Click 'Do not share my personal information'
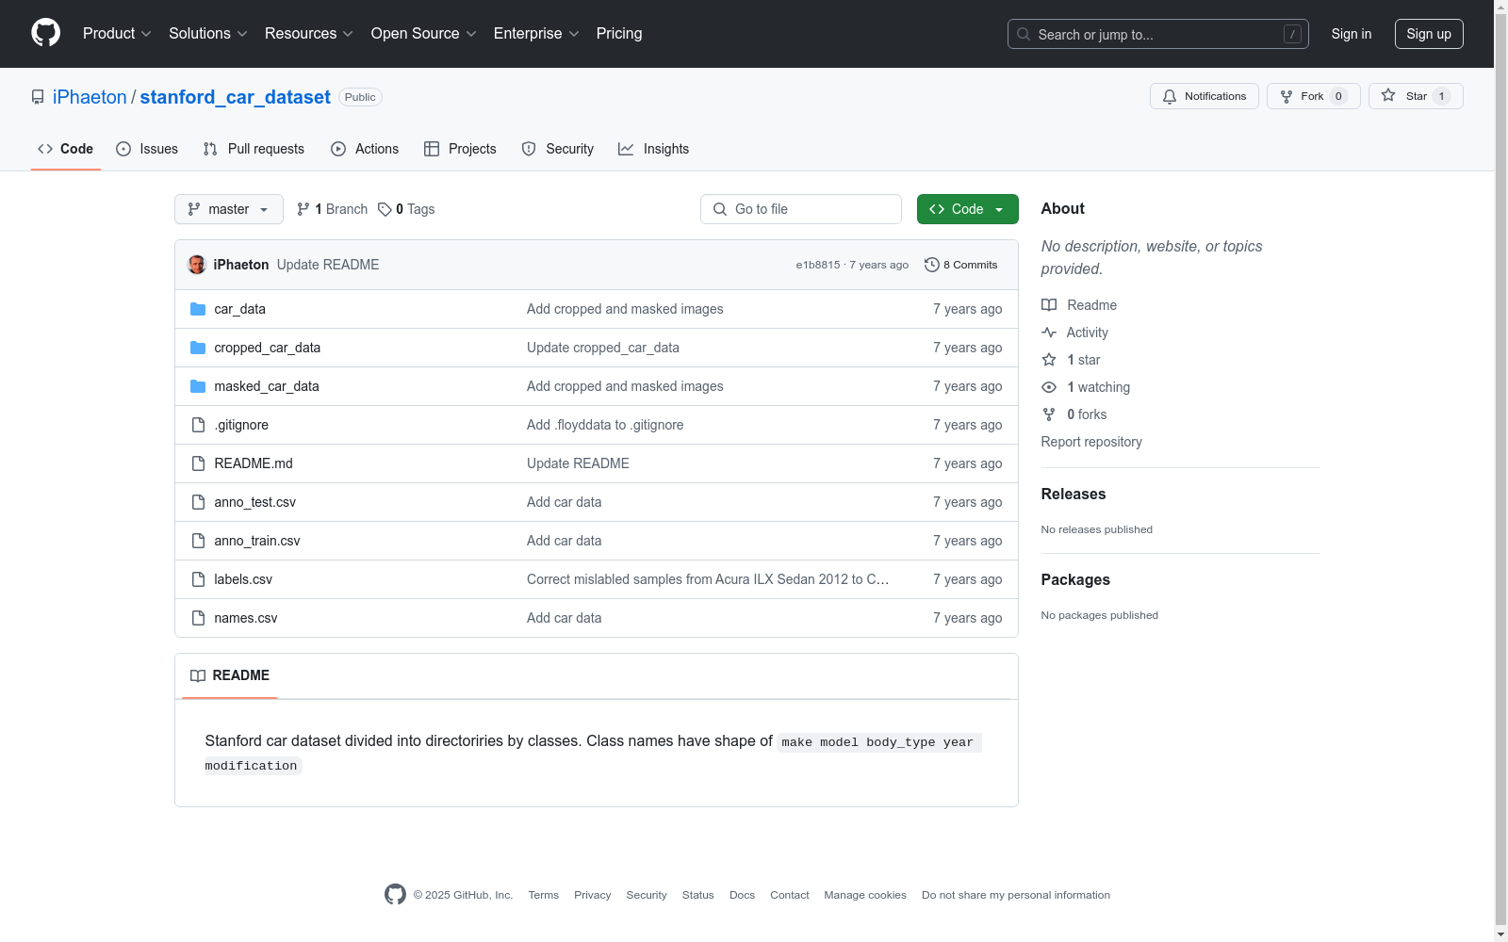Image resolution: width=1508 pixels, height=942 pixels. point(1016,895)
